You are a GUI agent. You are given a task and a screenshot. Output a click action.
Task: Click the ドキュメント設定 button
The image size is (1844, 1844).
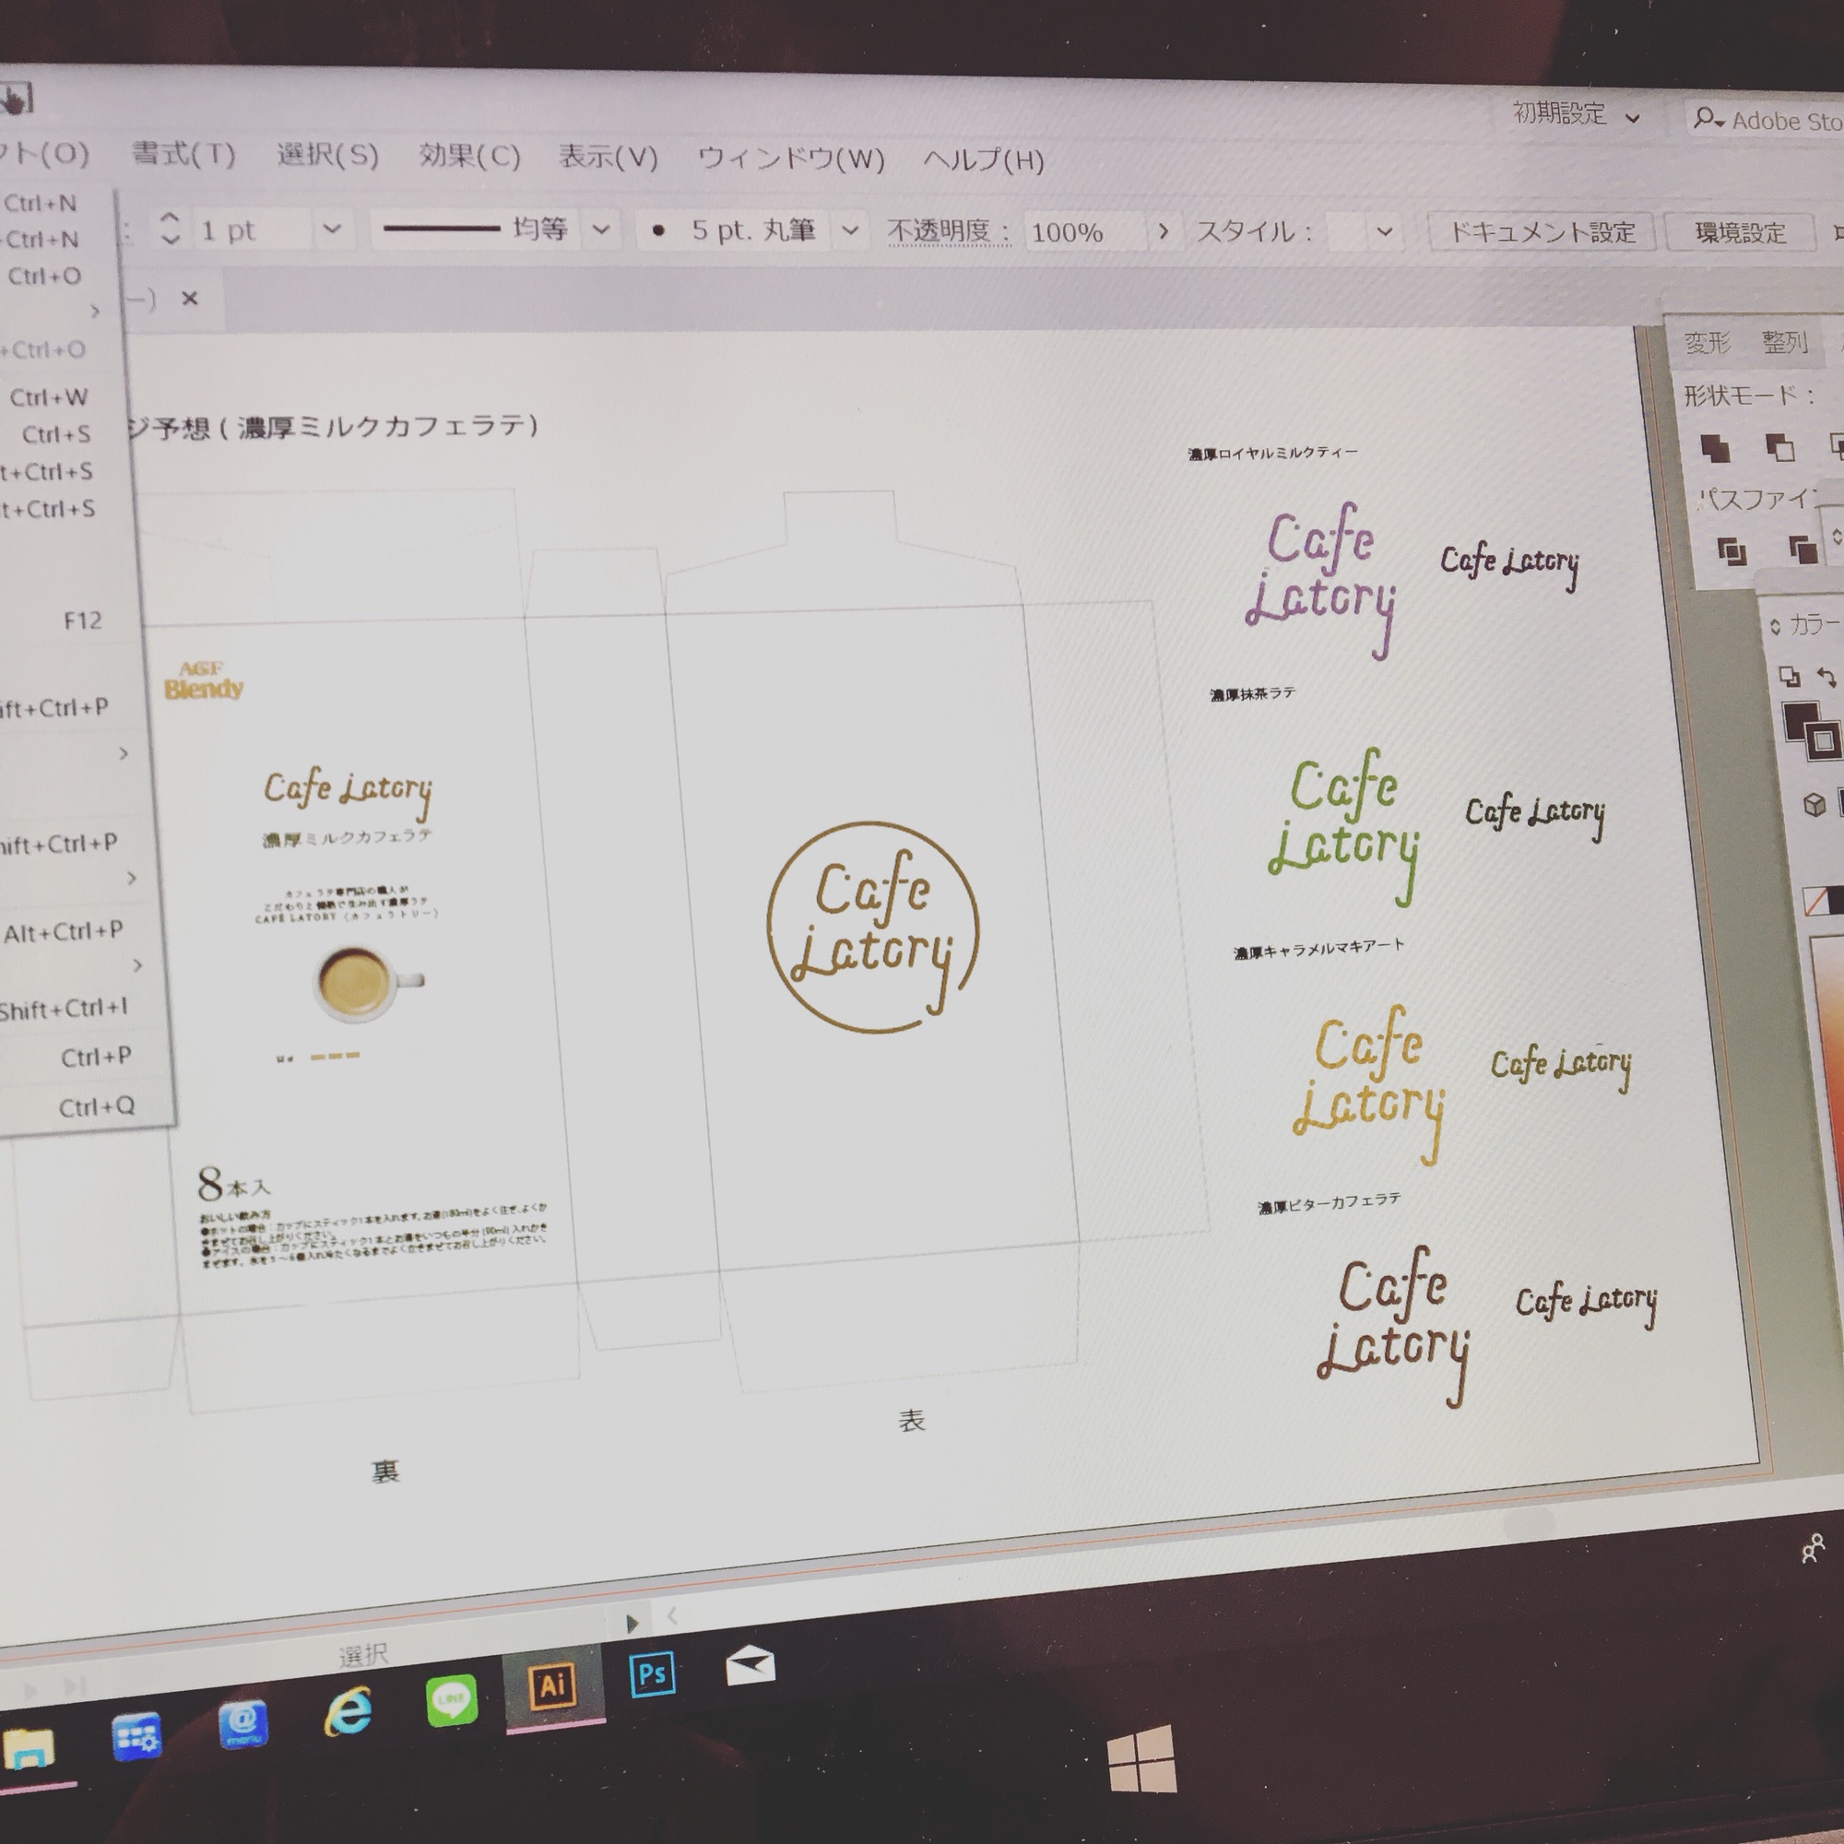1543,232
